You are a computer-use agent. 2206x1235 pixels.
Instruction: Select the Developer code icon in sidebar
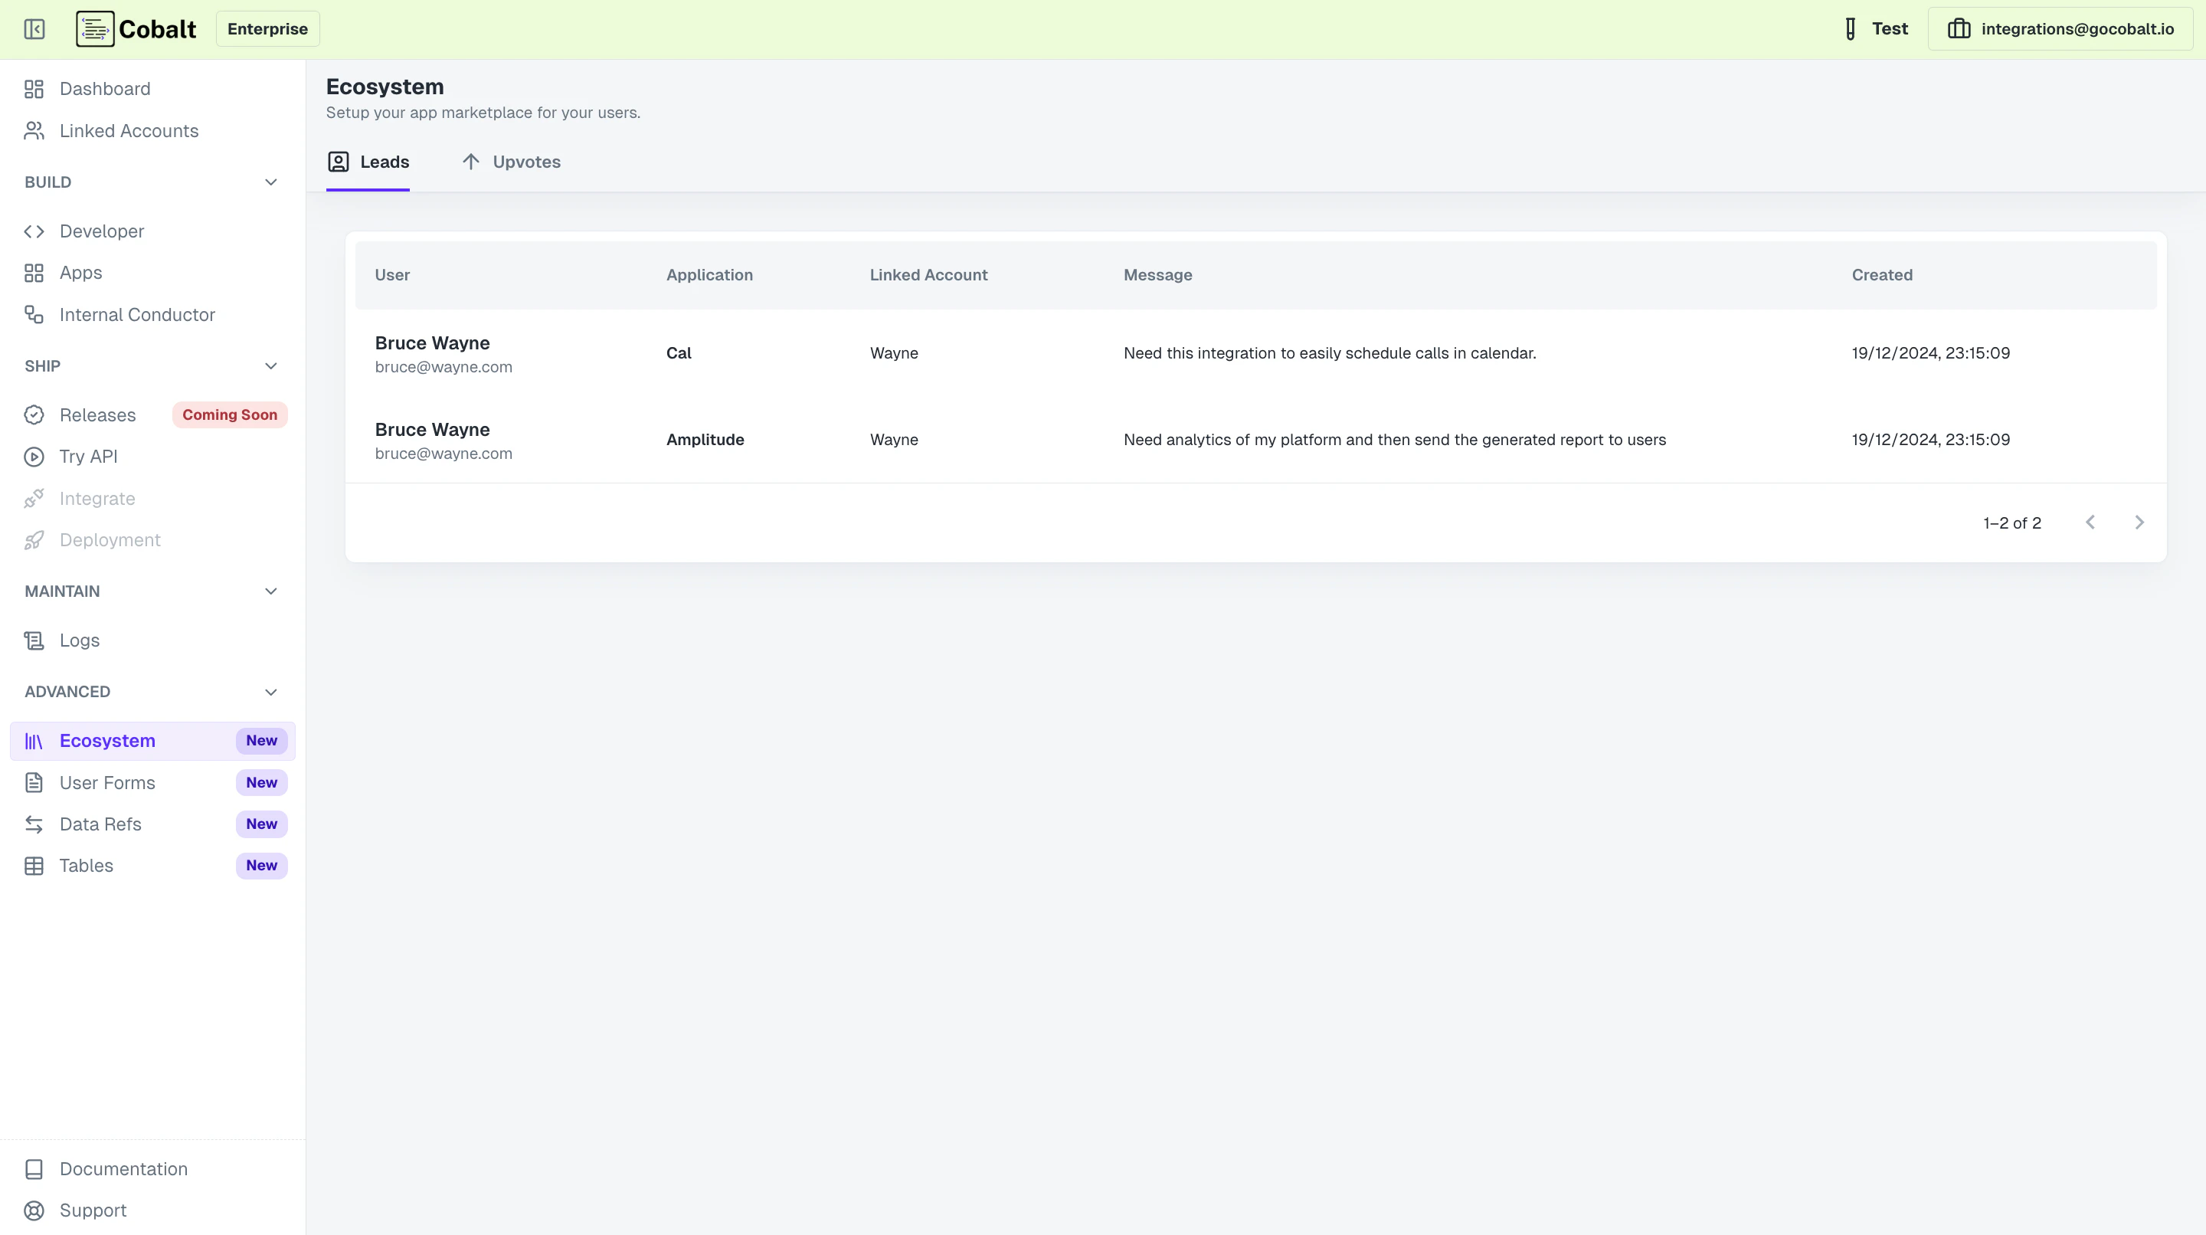34,231
